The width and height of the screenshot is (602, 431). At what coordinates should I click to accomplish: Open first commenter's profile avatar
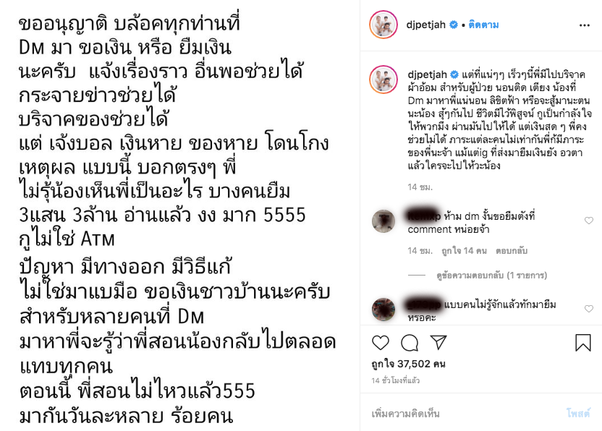(383, 221)
